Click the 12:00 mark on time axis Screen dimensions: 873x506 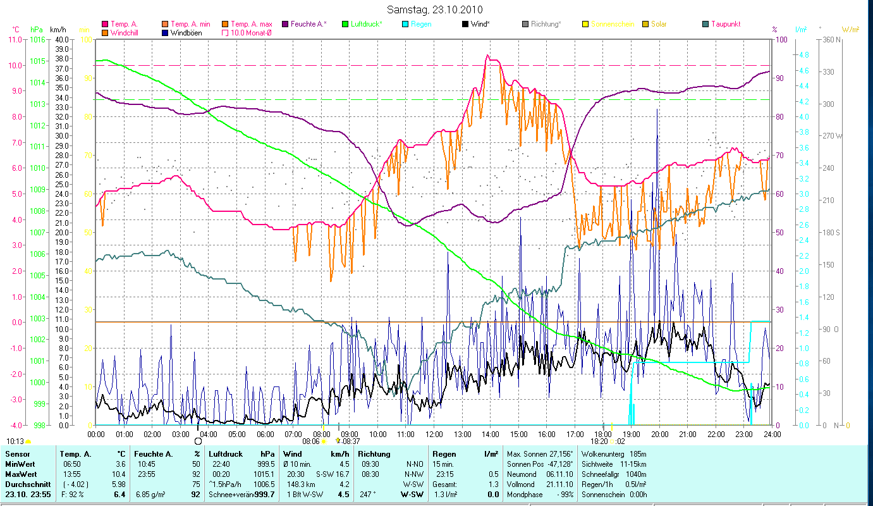coord(434,435)
